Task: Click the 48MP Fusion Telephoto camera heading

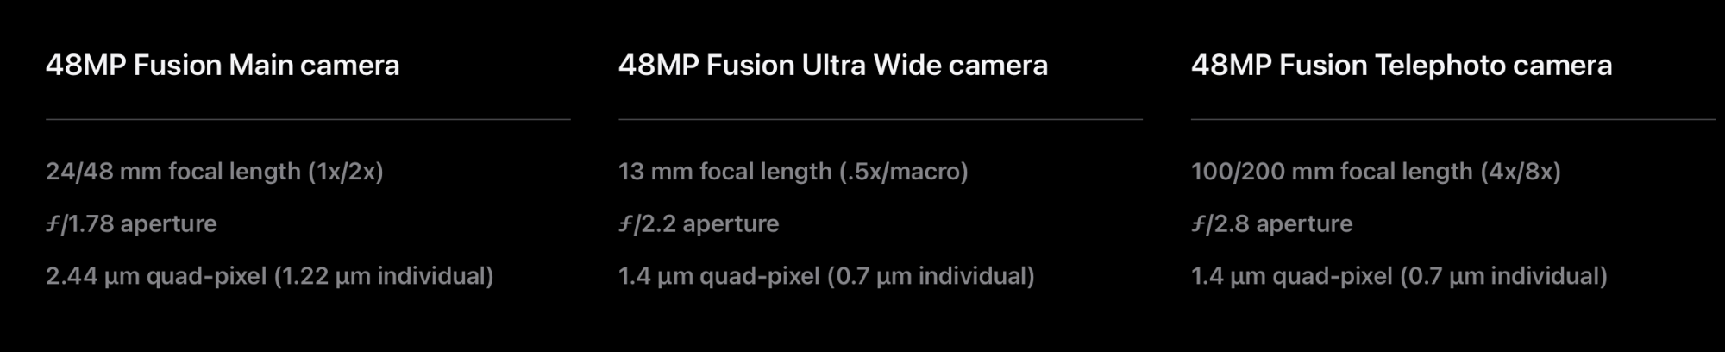Action: pos(1402,66)
